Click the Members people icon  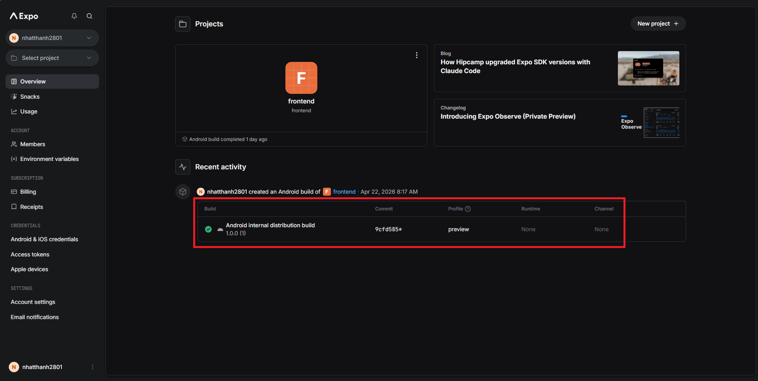[x=14, y=144]
